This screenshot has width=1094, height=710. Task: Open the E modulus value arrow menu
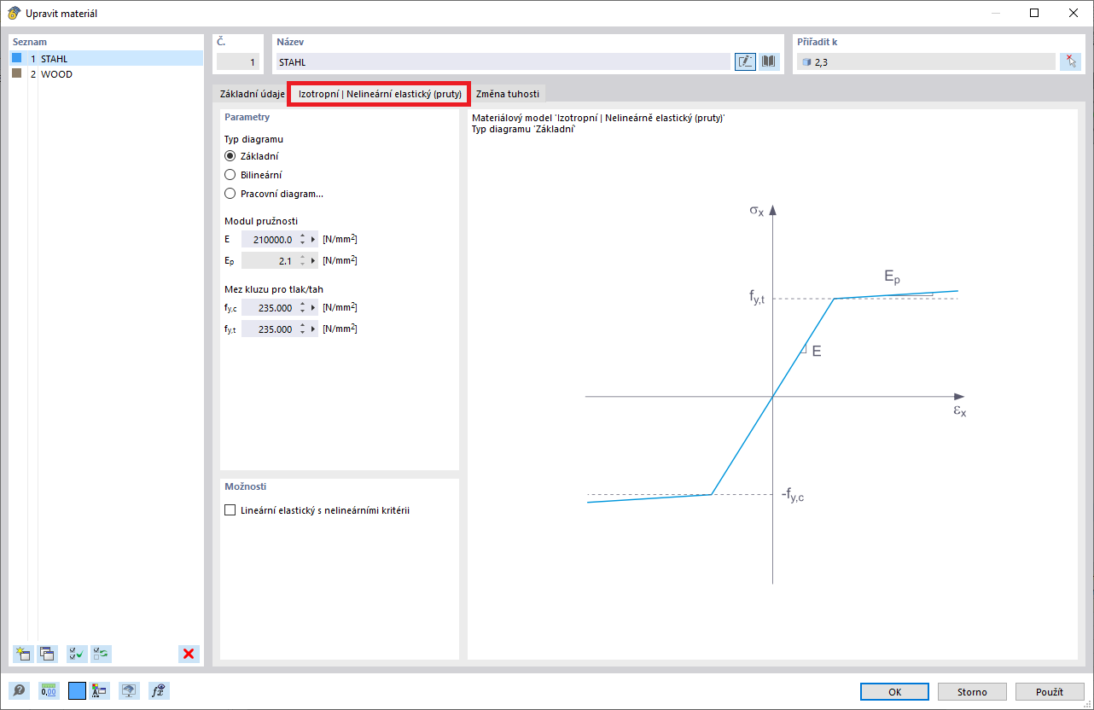coord(313,240)
